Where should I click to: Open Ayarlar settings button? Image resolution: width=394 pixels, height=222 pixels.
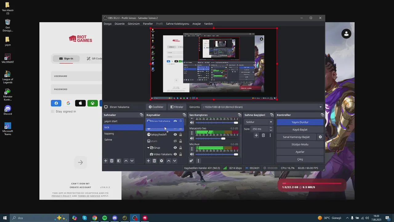click(x=300, y=152)
